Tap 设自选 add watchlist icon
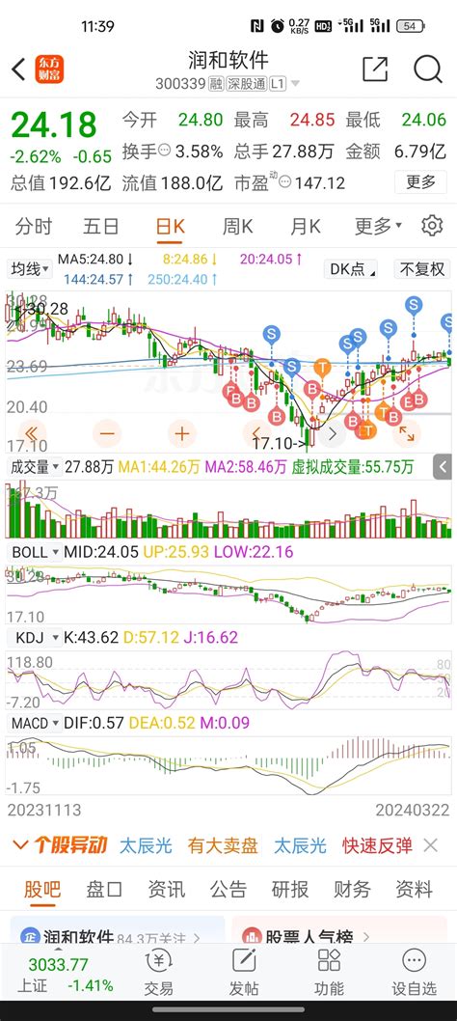This screenshot has height=1021, width=457. 414,974
